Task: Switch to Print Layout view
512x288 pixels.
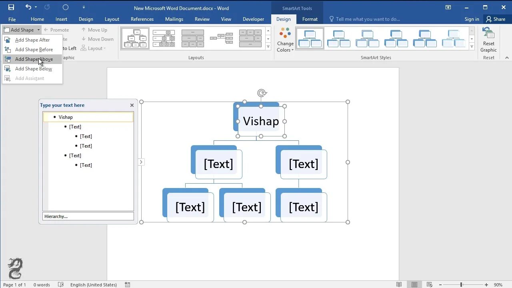Action: pos(414,285)
